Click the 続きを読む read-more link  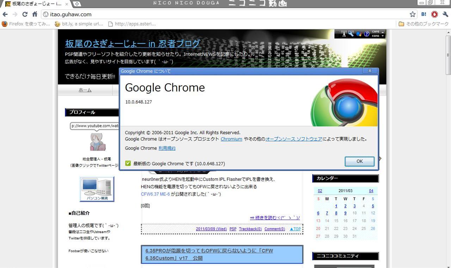[275, 218]
